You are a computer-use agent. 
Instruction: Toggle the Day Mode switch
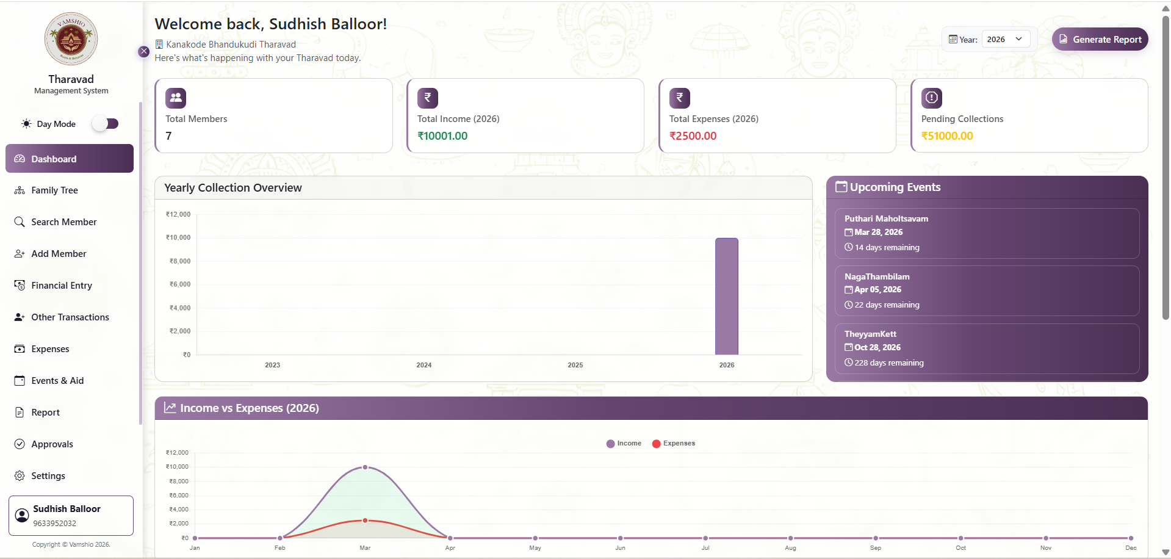[105, 124]
